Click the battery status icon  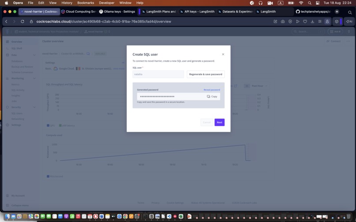point(291,3)
